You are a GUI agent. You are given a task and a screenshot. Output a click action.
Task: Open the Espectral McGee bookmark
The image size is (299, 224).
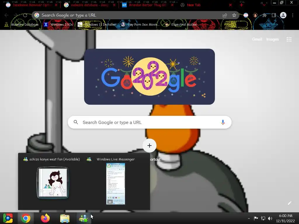(181, 24)
